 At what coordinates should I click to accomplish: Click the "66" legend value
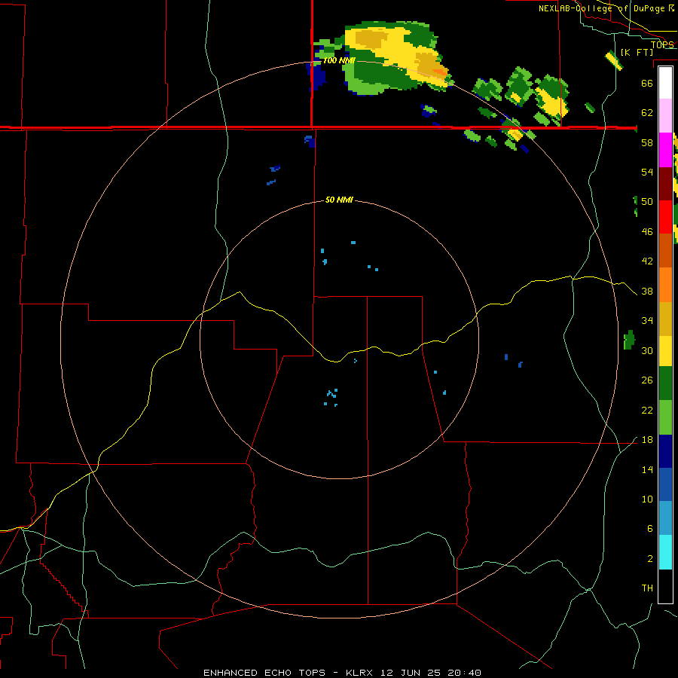coord(647,83)
